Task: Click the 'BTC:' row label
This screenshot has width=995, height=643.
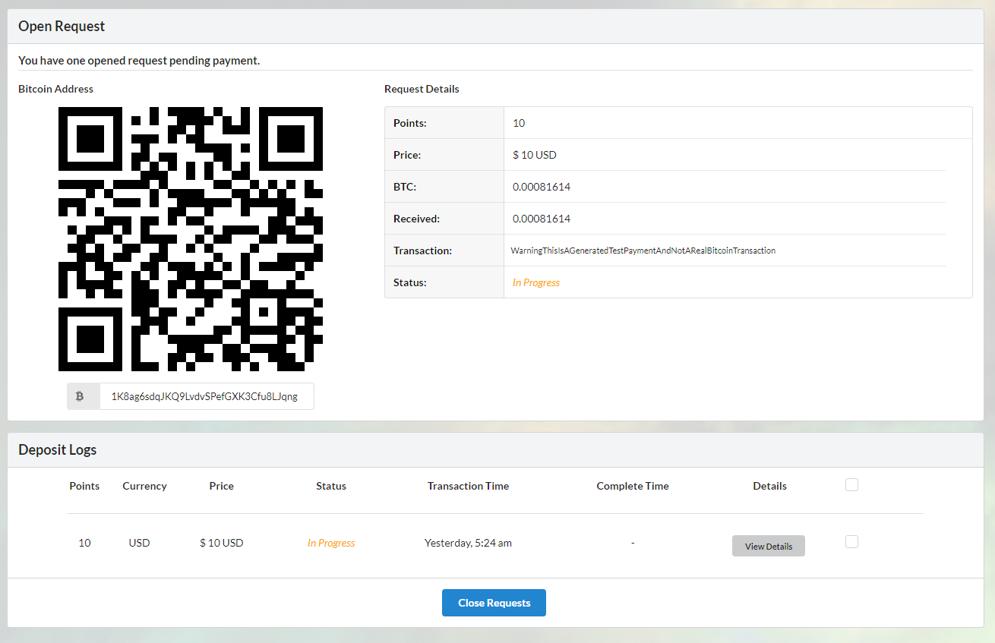Action: 405,187
